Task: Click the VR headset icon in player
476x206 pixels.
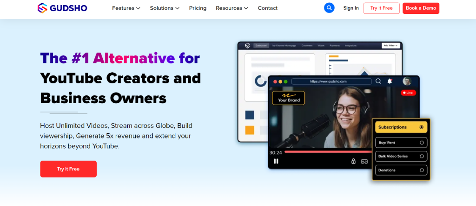Action: click(x=364, y=162)
